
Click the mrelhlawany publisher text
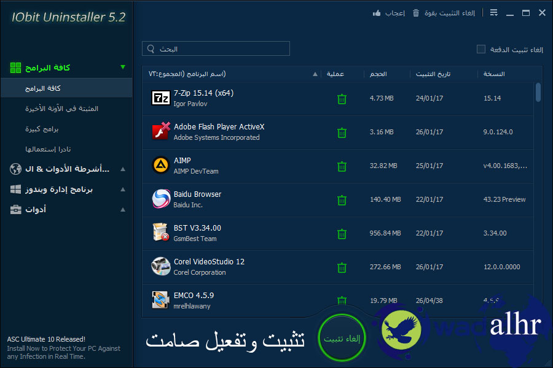pyautogui.click(x=192, y=306)
